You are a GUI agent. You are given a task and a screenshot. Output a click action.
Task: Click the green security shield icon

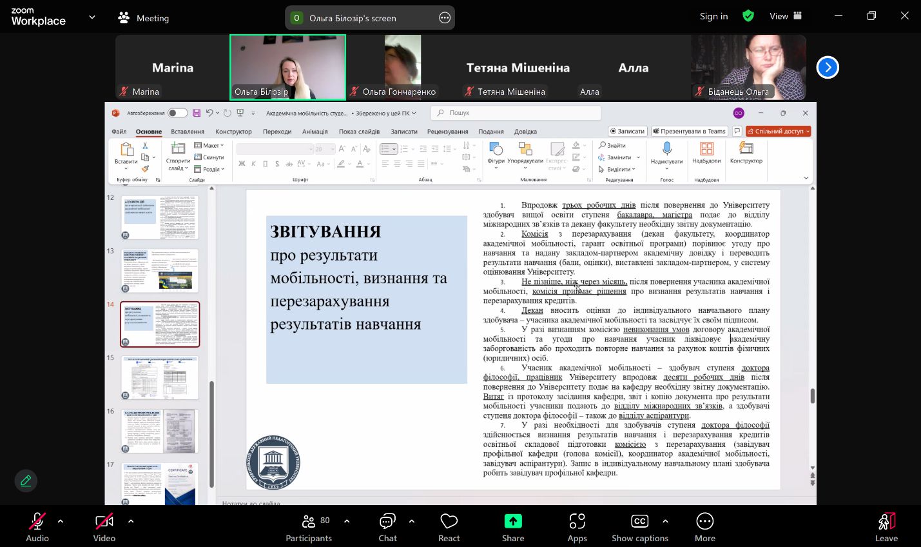(748, 16)
